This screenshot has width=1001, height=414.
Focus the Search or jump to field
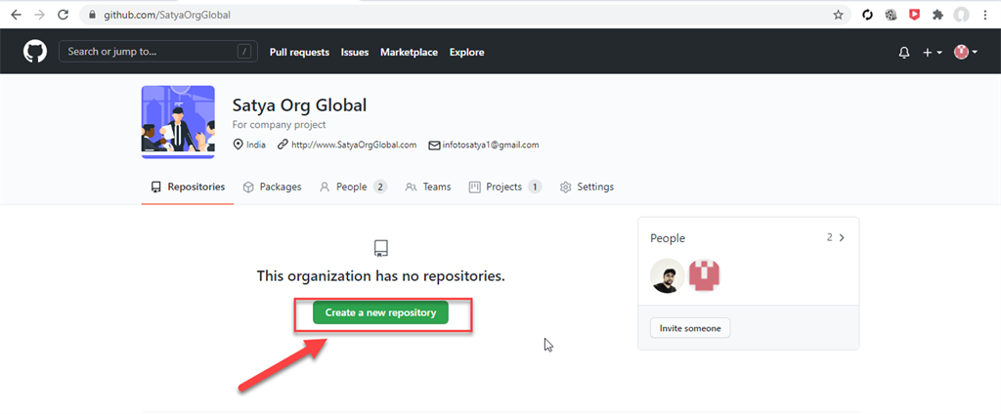pos(147,52)
